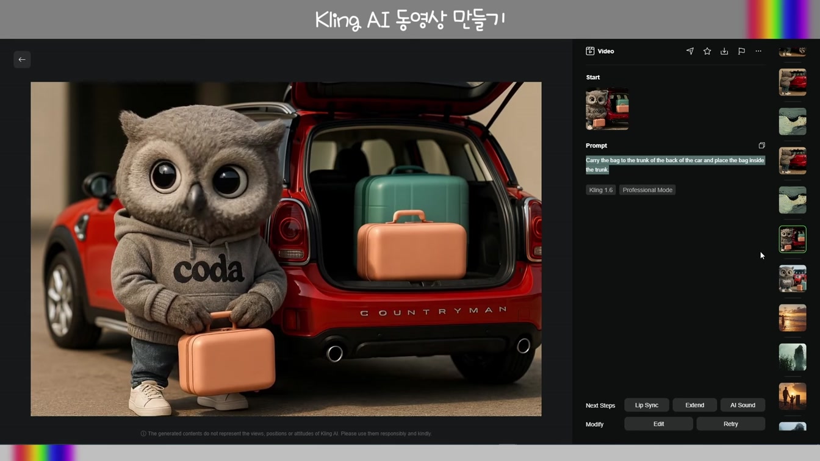Viewport: 820px width, 461px height.
Task: Open the owl face thumbnail below selected one
Action: [x=793, y=279]
